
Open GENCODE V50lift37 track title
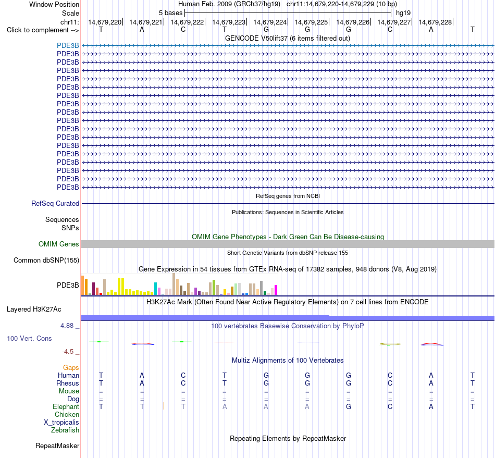[288, 38]
